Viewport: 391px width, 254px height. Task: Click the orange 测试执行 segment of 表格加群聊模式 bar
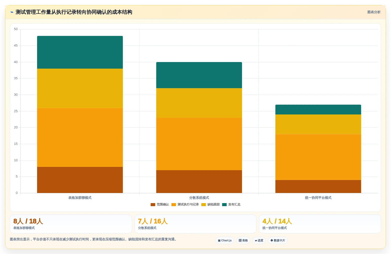[80, 138]
